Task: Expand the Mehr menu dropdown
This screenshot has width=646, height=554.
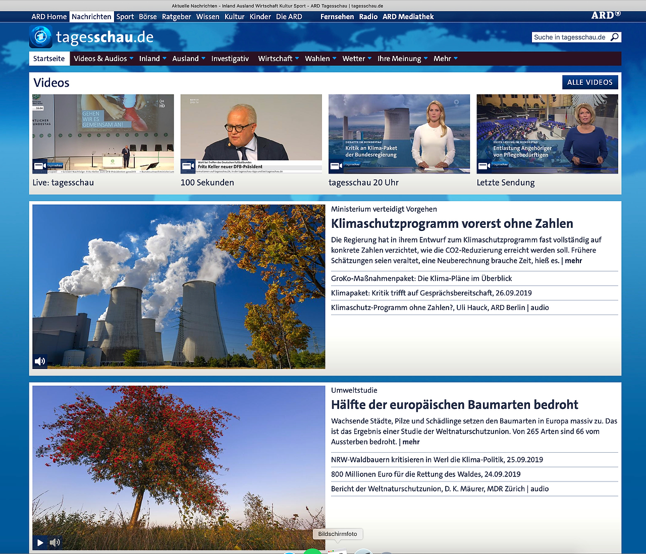Action: point(456,58)
